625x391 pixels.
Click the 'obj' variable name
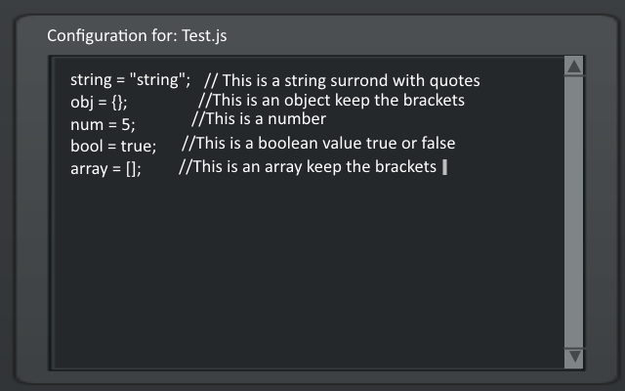[82, 102]
